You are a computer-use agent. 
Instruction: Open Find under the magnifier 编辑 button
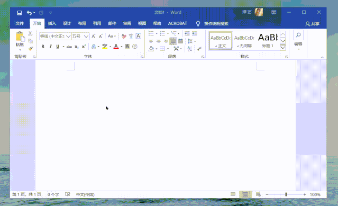pyautogui.click(x=298, y=35)
